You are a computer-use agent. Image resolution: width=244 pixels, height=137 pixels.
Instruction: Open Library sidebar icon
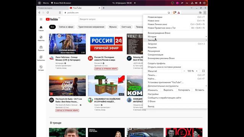tap(41, 58)
